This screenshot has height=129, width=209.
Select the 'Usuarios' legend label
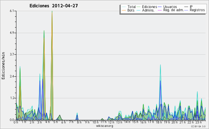[170, 7]
